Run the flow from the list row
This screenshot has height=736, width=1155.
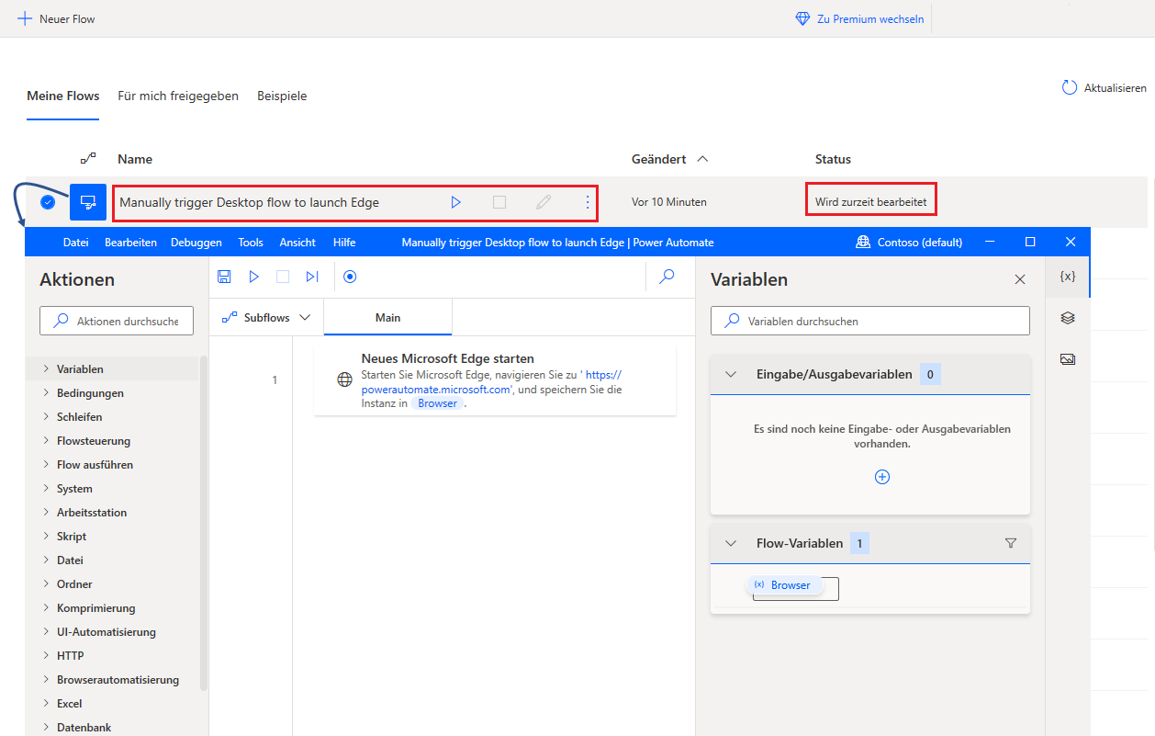tap(456, 202)
